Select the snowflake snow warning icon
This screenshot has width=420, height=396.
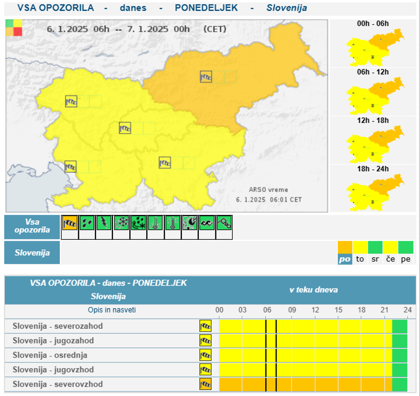pos(121,223)
